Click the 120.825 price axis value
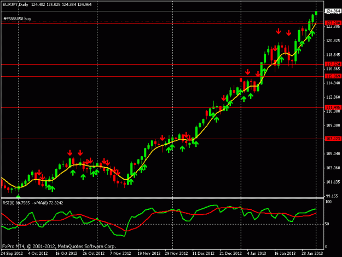342x257 pixels. (x=333, y=41)
